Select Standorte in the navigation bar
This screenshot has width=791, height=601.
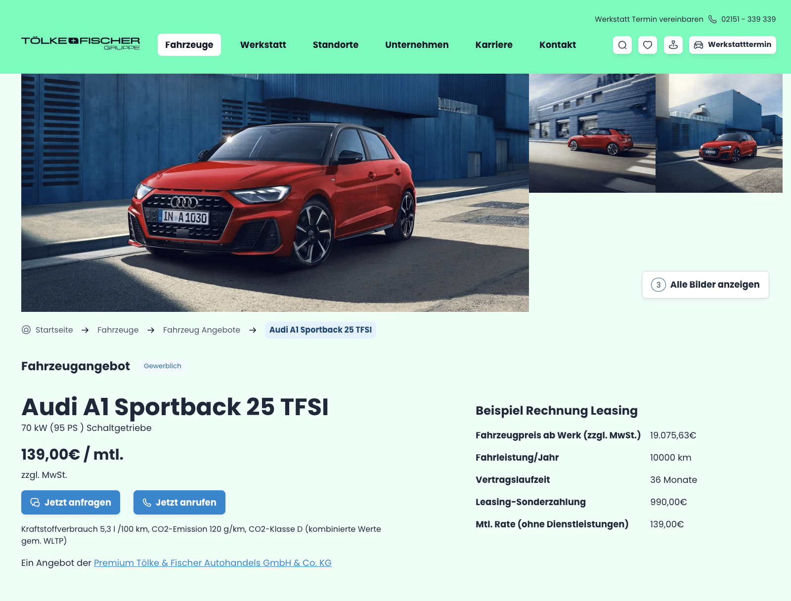(x=336, y=45)
